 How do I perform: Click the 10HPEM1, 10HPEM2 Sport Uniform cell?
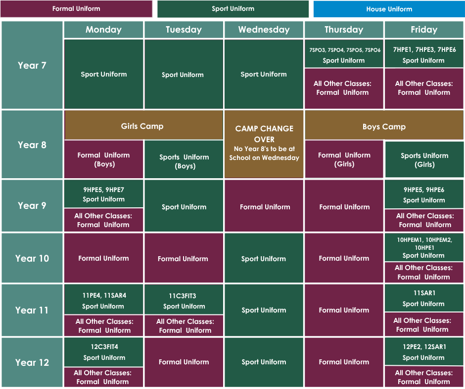click(424, 247)
